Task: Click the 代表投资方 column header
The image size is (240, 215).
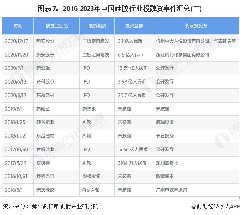Action: click(196, 26)
